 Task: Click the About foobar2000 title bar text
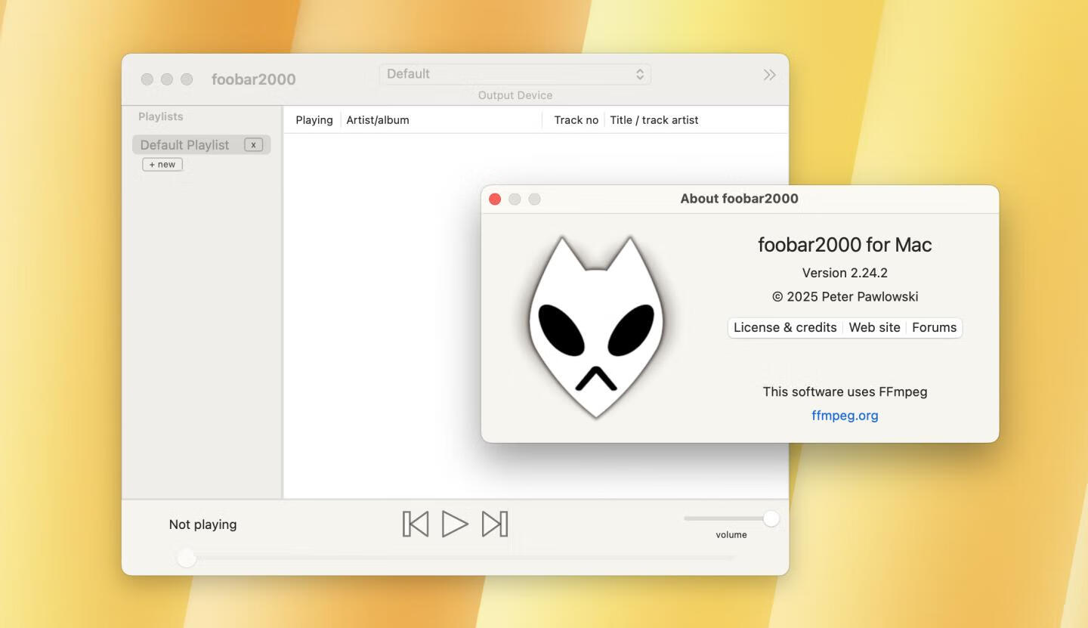(739, 199)
